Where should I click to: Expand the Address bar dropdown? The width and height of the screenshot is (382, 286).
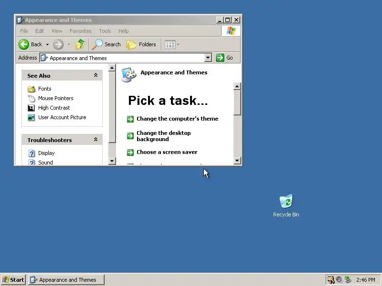pos(208,58)
